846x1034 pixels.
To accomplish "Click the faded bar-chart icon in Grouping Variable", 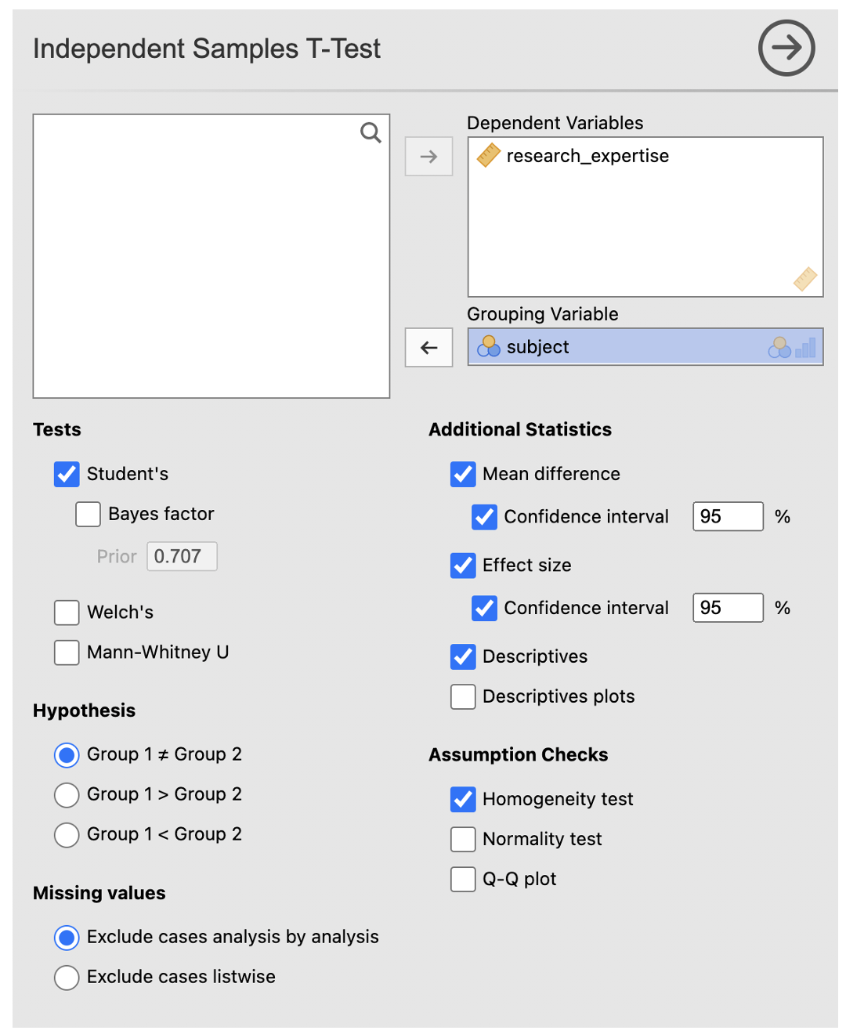I will pos(805,348).
